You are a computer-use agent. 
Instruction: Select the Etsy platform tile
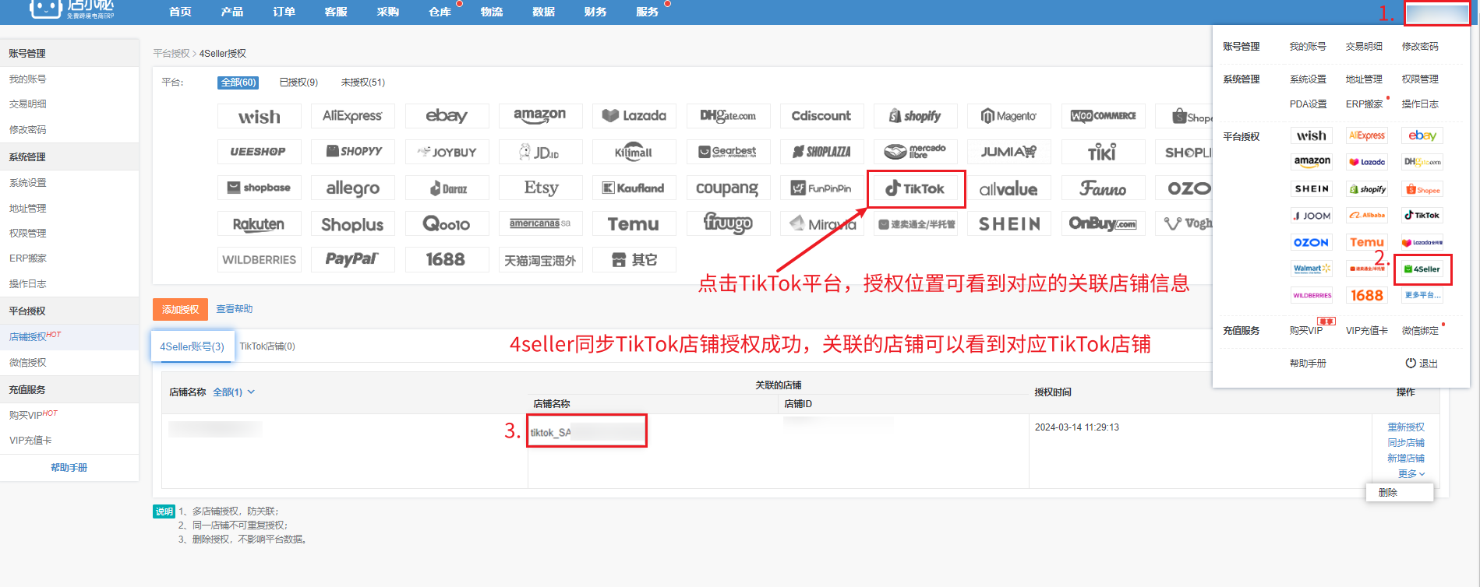pos(540,188)
